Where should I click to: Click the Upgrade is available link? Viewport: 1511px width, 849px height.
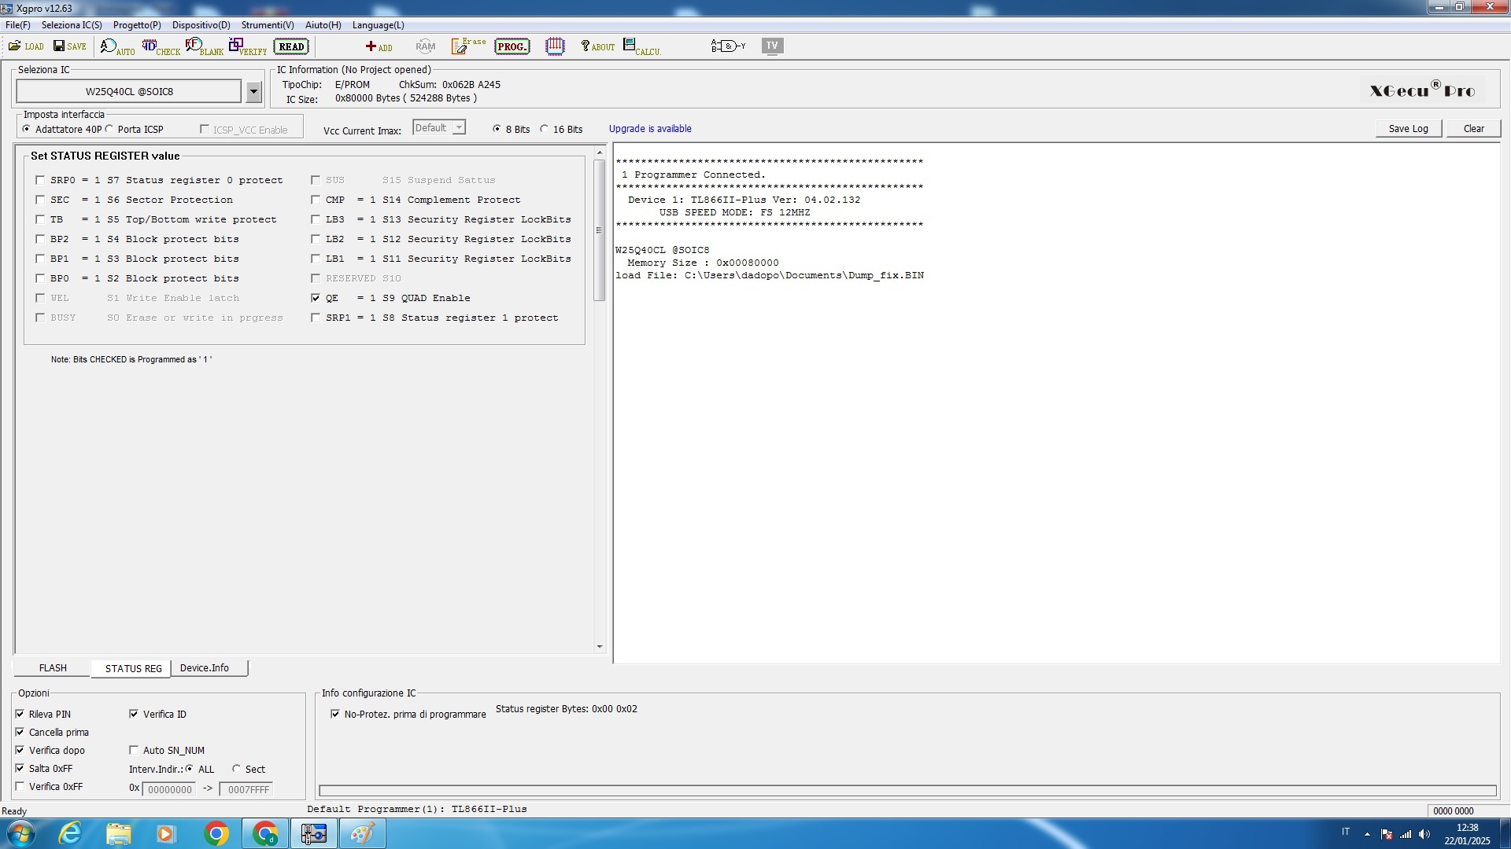click(x=650, y=129)
